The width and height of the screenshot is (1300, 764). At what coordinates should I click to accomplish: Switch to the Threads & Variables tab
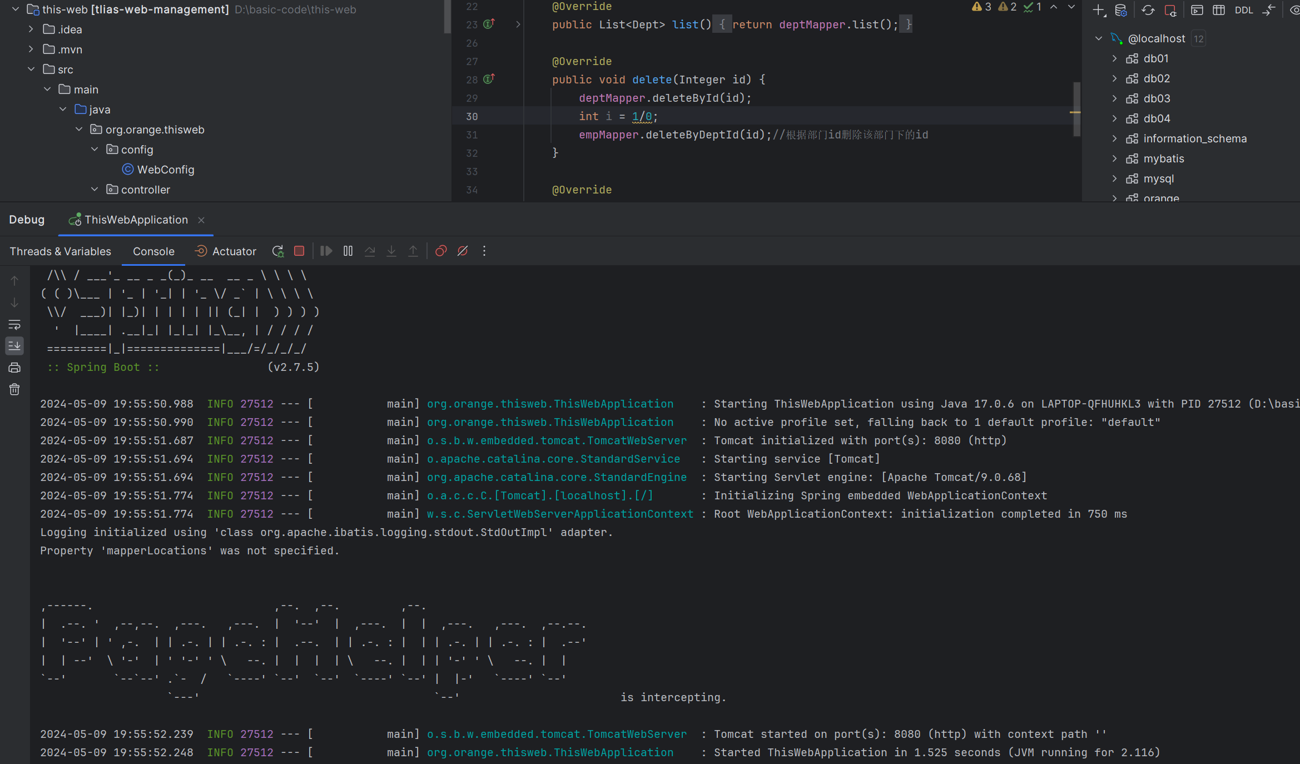61,251
